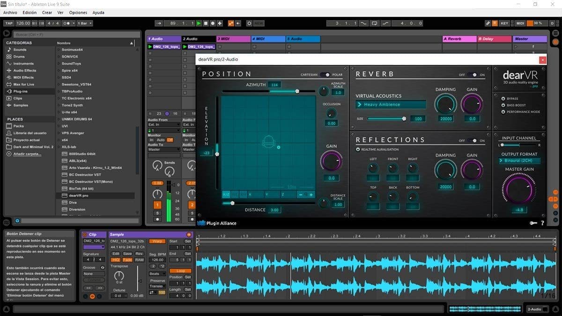Open the dearVR help question mark
Viewport: 562px width, 316px height.
(x=542, y=223)
